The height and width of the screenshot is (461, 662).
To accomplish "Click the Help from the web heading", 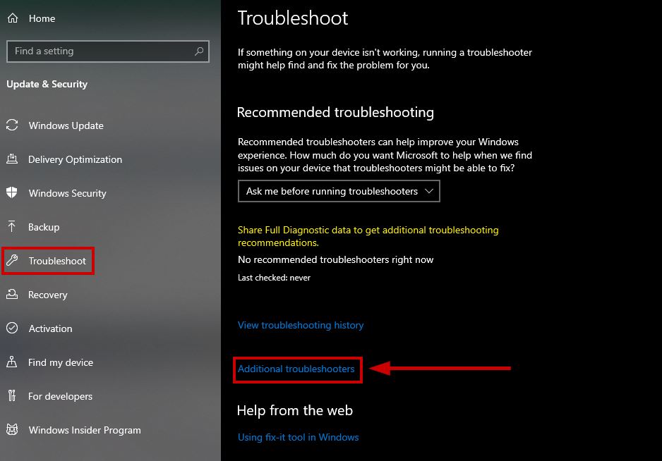I will pyautogui.click(x=295, y=410).
